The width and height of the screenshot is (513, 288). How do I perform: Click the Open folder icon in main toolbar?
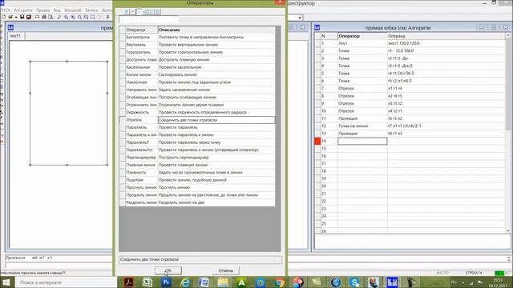click(x=10, y=17)
